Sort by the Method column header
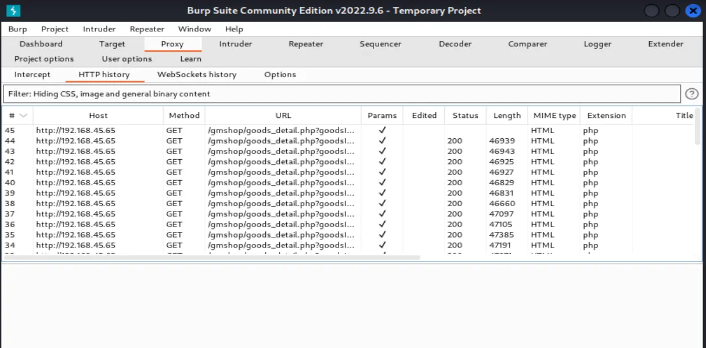Image resolution: width=706 pixels, height=348 pixels. (184, 115)
